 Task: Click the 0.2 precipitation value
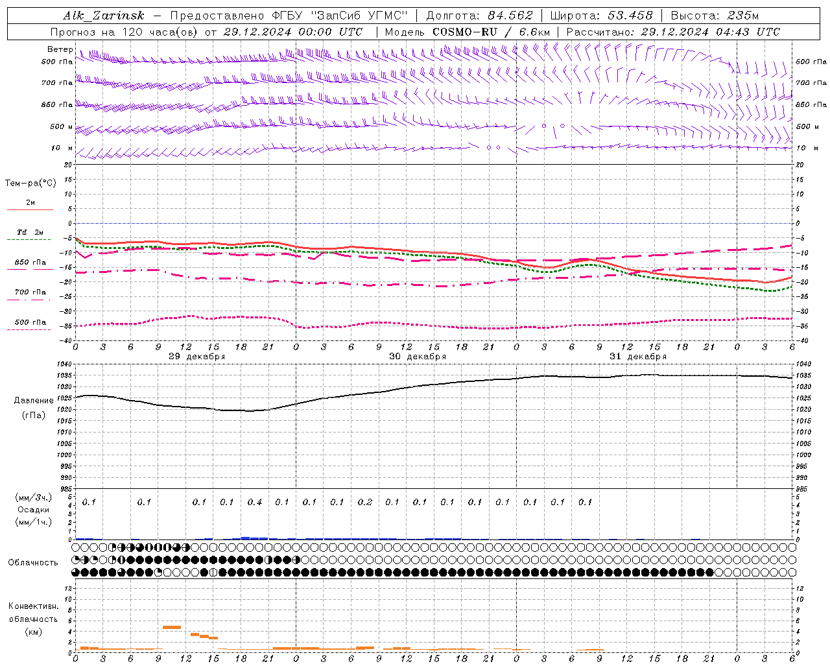(x=364, y=502)
